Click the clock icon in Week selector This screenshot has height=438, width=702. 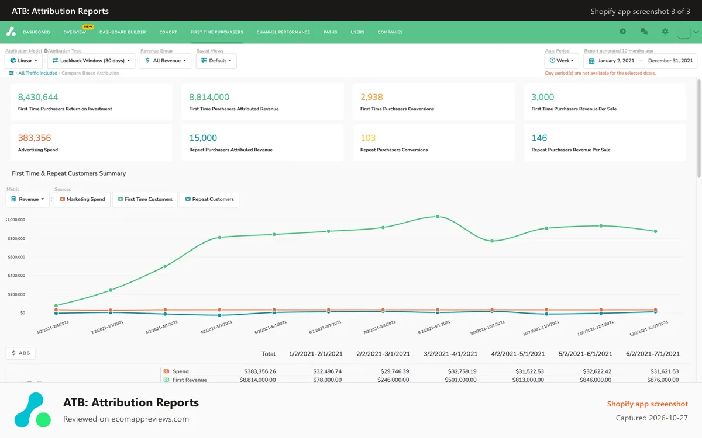click(x=552, y=61)
